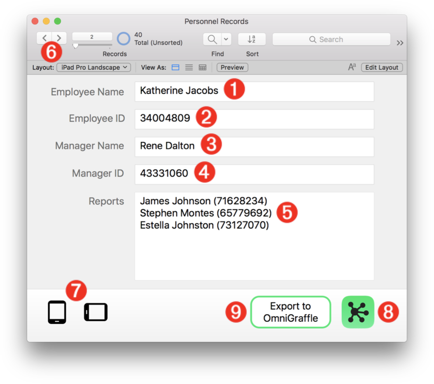Viewport: 434px width, 384px height.
Task: Click the Preview button
Action: pyautogui.click(x=232, y=67)
